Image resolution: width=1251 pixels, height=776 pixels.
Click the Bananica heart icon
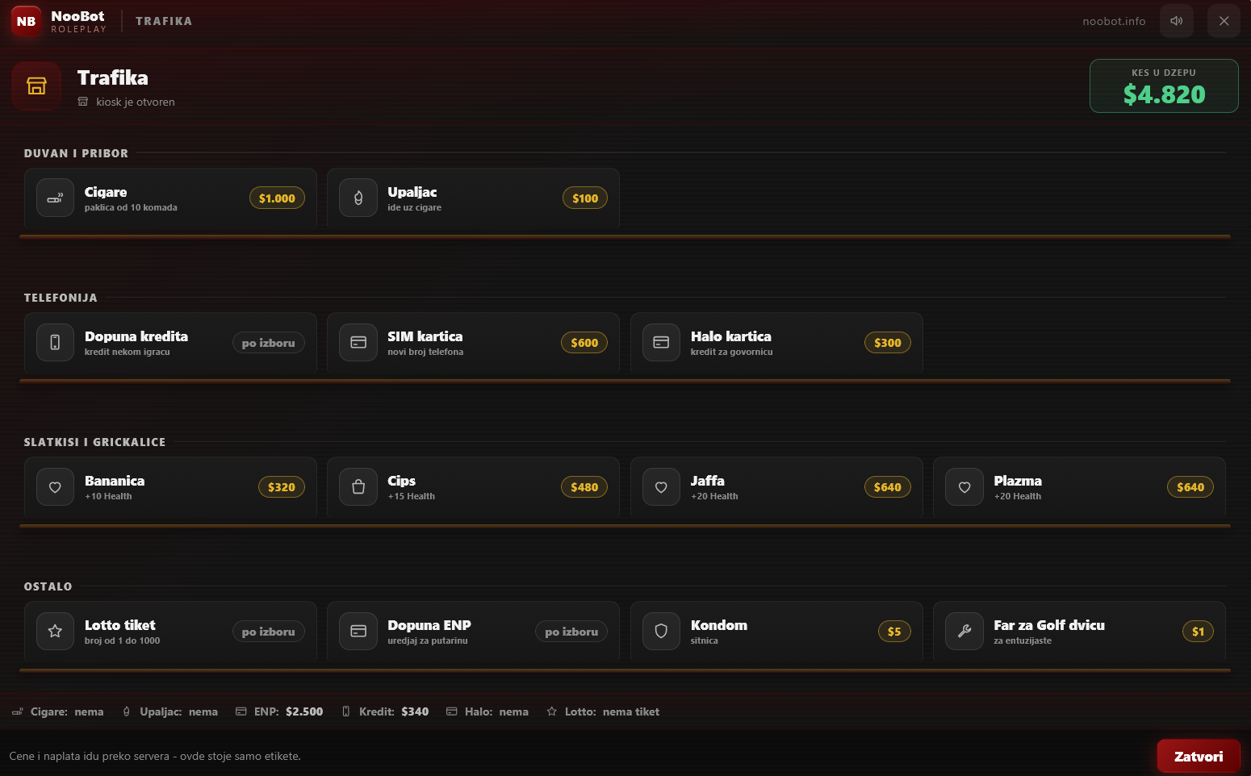click(x=55, y=486)
